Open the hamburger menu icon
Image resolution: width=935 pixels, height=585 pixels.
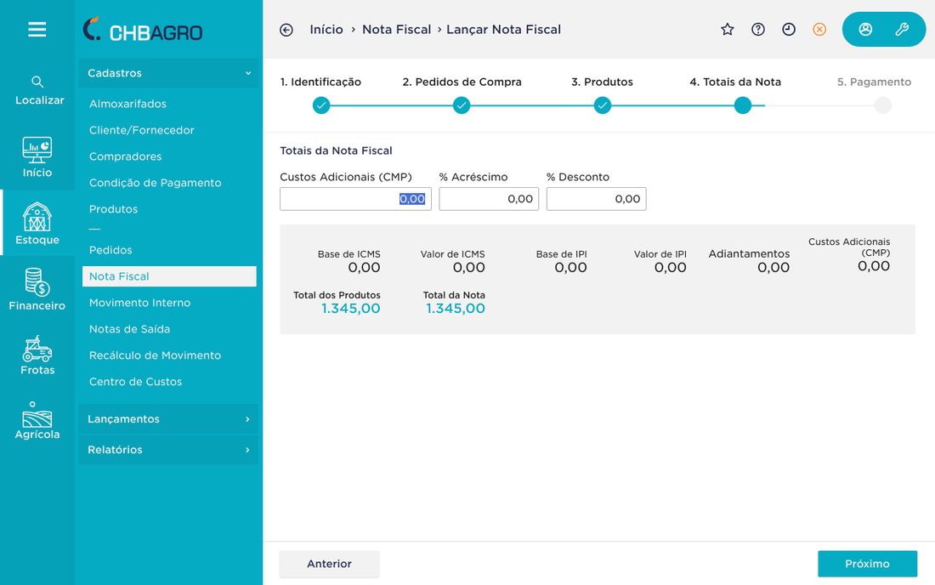[37, 29]
